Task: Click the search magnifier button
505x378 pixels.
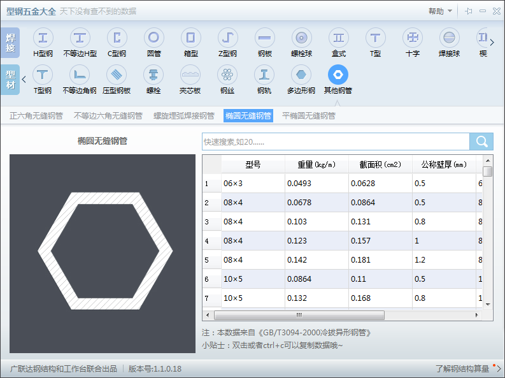Action: pyautogui.click(x=481, y=142)
